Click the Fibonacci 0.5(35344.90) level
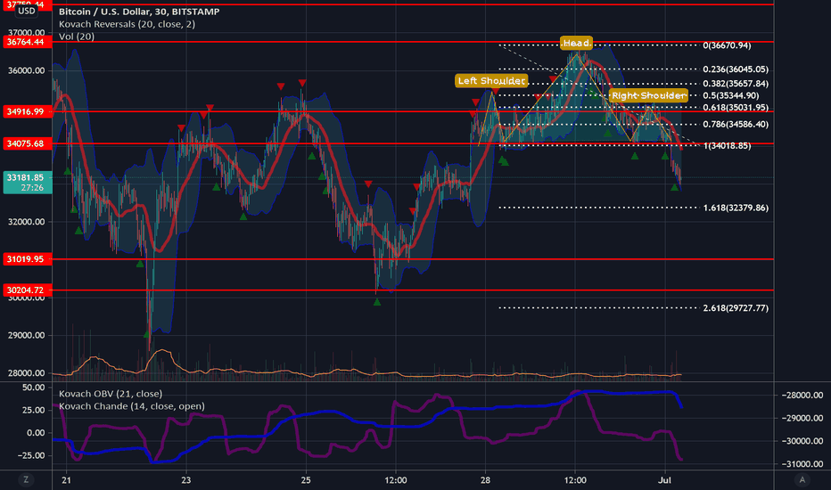Viewport: 831px width, 490px height. 731,96
